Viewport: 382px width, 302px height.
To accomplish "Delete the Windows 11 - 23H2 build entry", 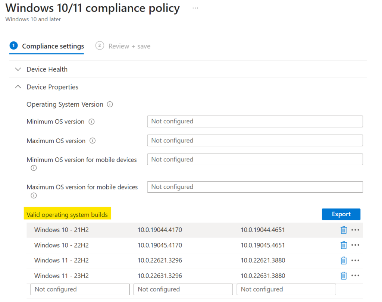I will (344, 276).
